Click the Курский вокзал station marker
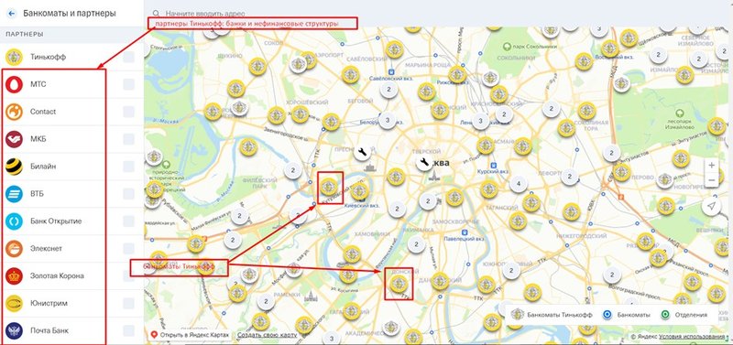The height and width of the screenshot is (345, 733). point(494,165)
